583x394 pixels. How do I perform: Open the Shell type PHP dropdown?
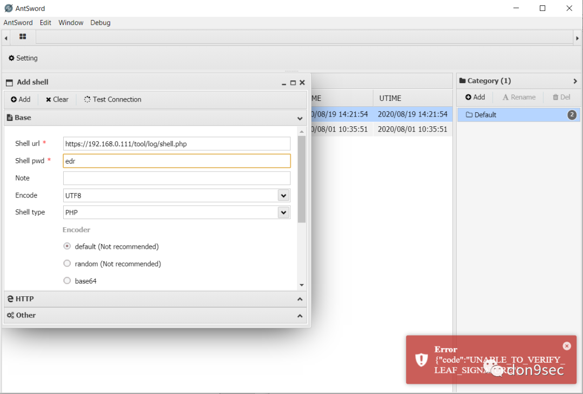284,213
